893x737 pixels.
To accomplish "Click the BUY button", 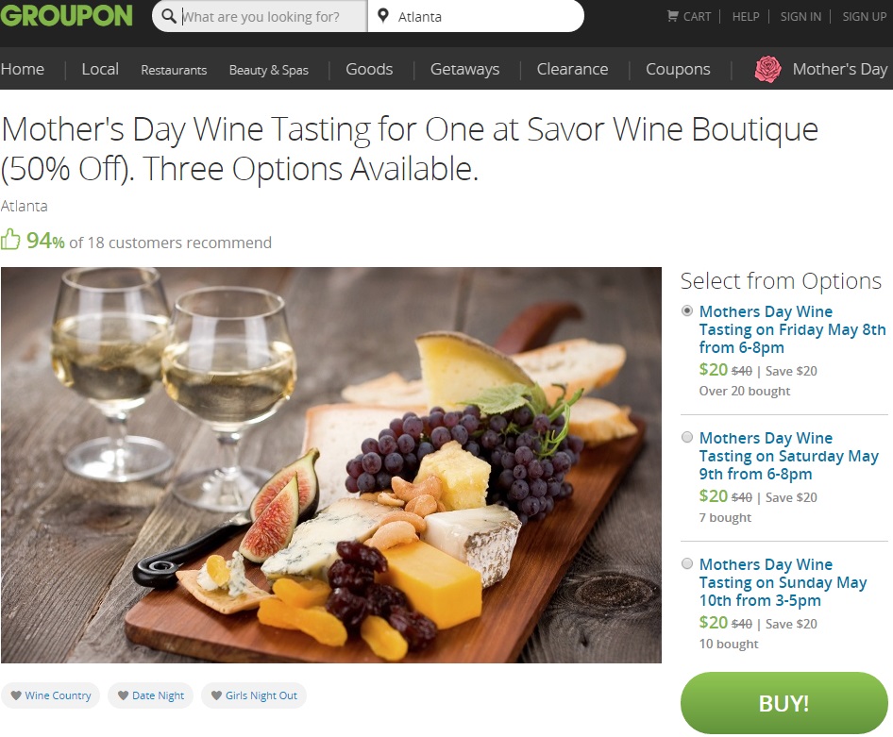I will [783, 703].
